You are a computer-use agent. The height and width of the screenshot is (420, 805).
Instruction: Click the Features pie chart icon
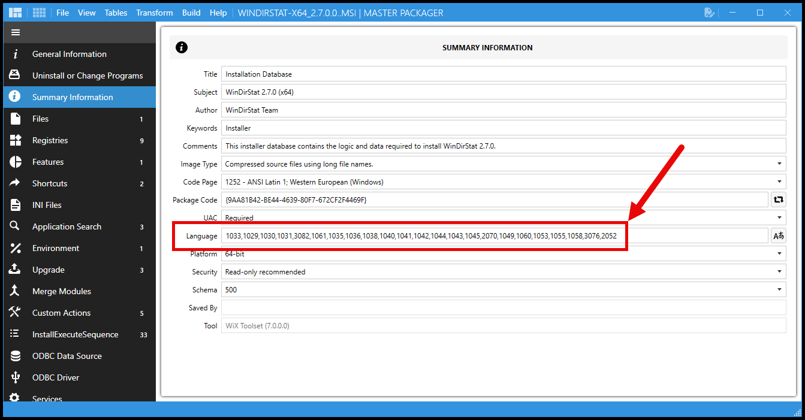tap(15, 162)
